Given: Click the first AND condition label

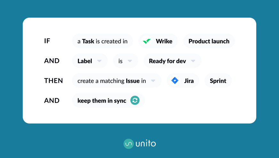Looking at the screenshot, I should tap(52, 61).
